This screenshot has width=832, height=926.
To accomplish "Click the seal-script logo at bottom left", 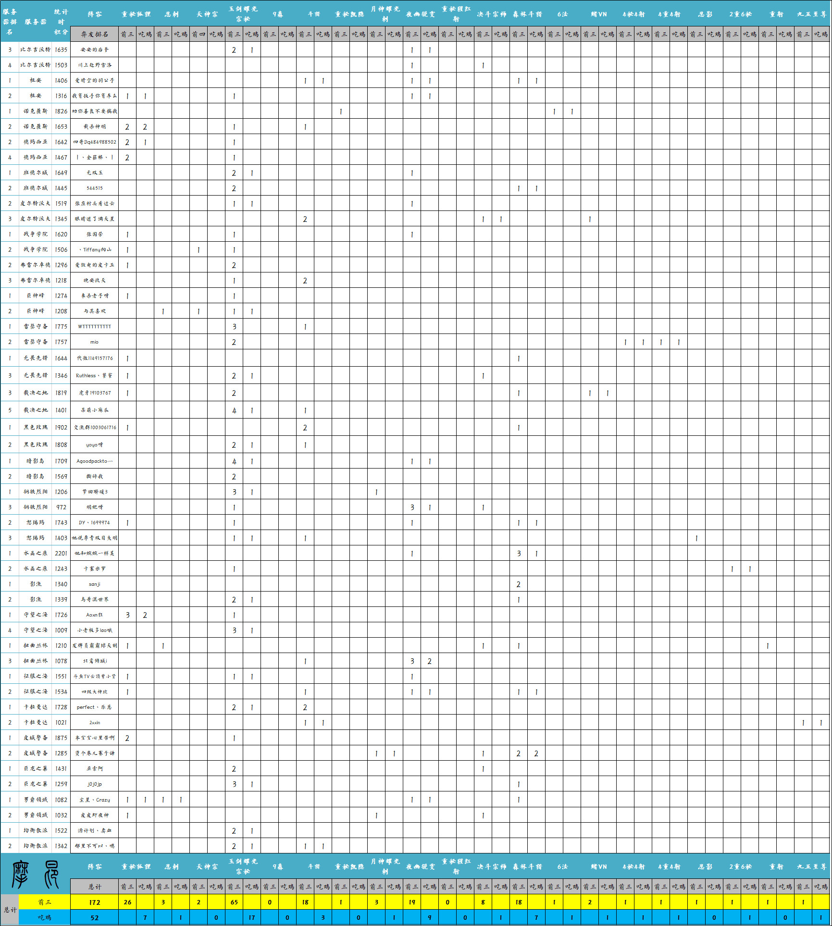I will pos(35,874).
